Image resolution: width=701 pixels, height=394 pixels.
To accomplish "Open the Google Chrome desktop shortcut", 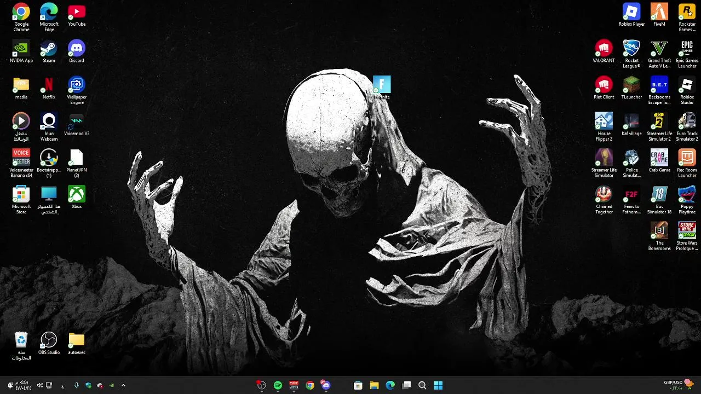I will tap(21, 18).
